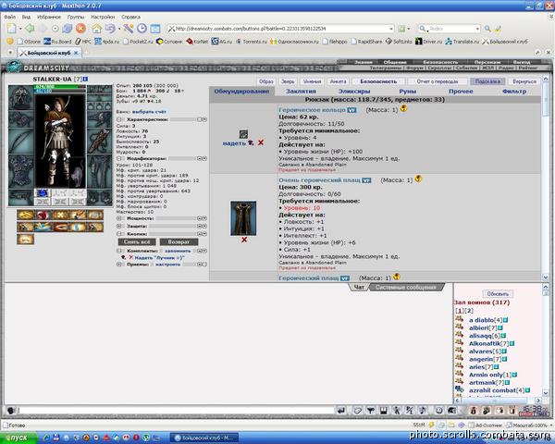Image resolution: width=555 pixels, height=444 pixels.
Task: Open the info icon beside STALKER-UA name
Action: tap(86, 79)
